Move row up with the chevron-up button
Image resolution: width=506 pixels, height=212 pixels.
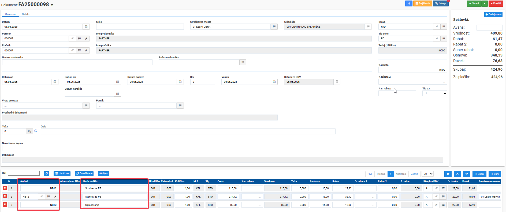pos(457,174)
